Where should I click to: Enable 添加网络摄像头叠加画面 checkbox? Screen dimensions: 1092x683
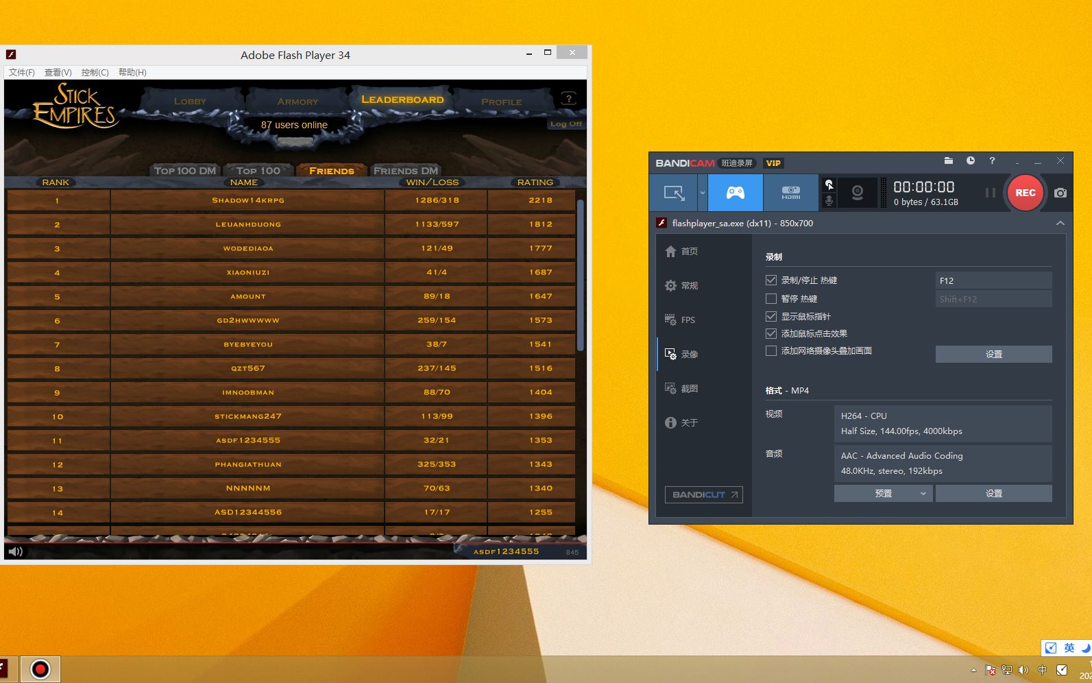click(x=771, y=350)
